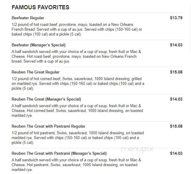Click the Pastrami Regular $15.08 price
The width and height of the screenshot is (191, 174).
click(176, 126)
